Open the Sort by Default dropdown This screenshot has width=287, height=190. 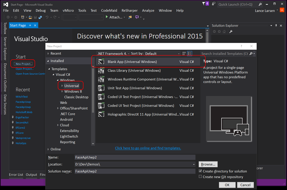click(162, 54)
